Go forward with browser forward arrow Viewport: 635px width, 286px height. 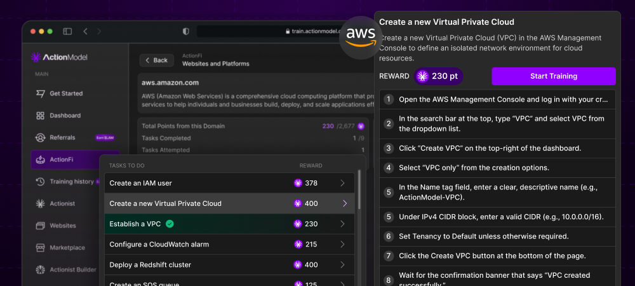(99, 31)
